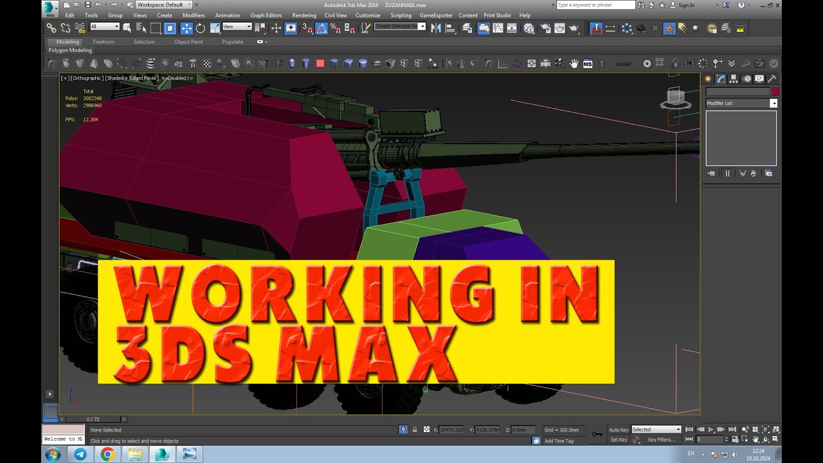The width and height of the screenshot is (823, 463).
Task: Click the Polygon Modeling panel button
Action: pyautogui.click(x=70, y=50)
